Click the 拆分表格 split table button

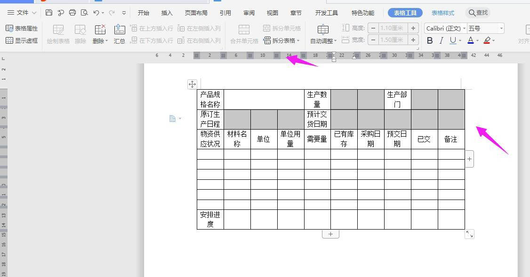(x=281, y=41)
